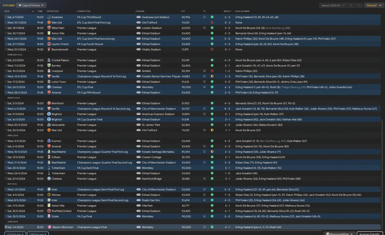Tick the selection circle for the Sat, 2/3/2024 fixture
This screenshot has height=235, width=385.
[x=6, y=104]
